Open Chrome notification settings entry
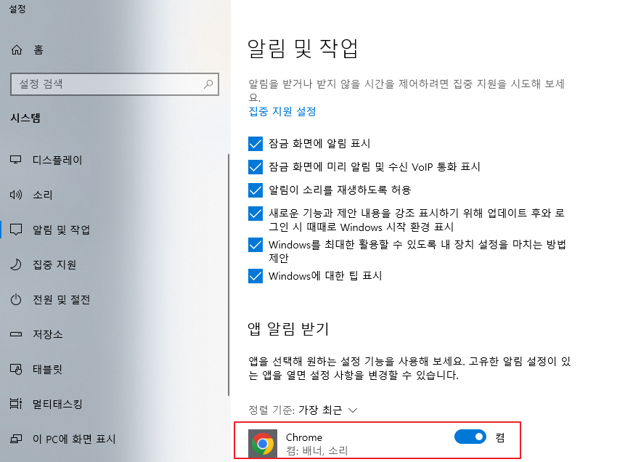The height and width of the screenshot is (462, 617). [x=377, y=440]
